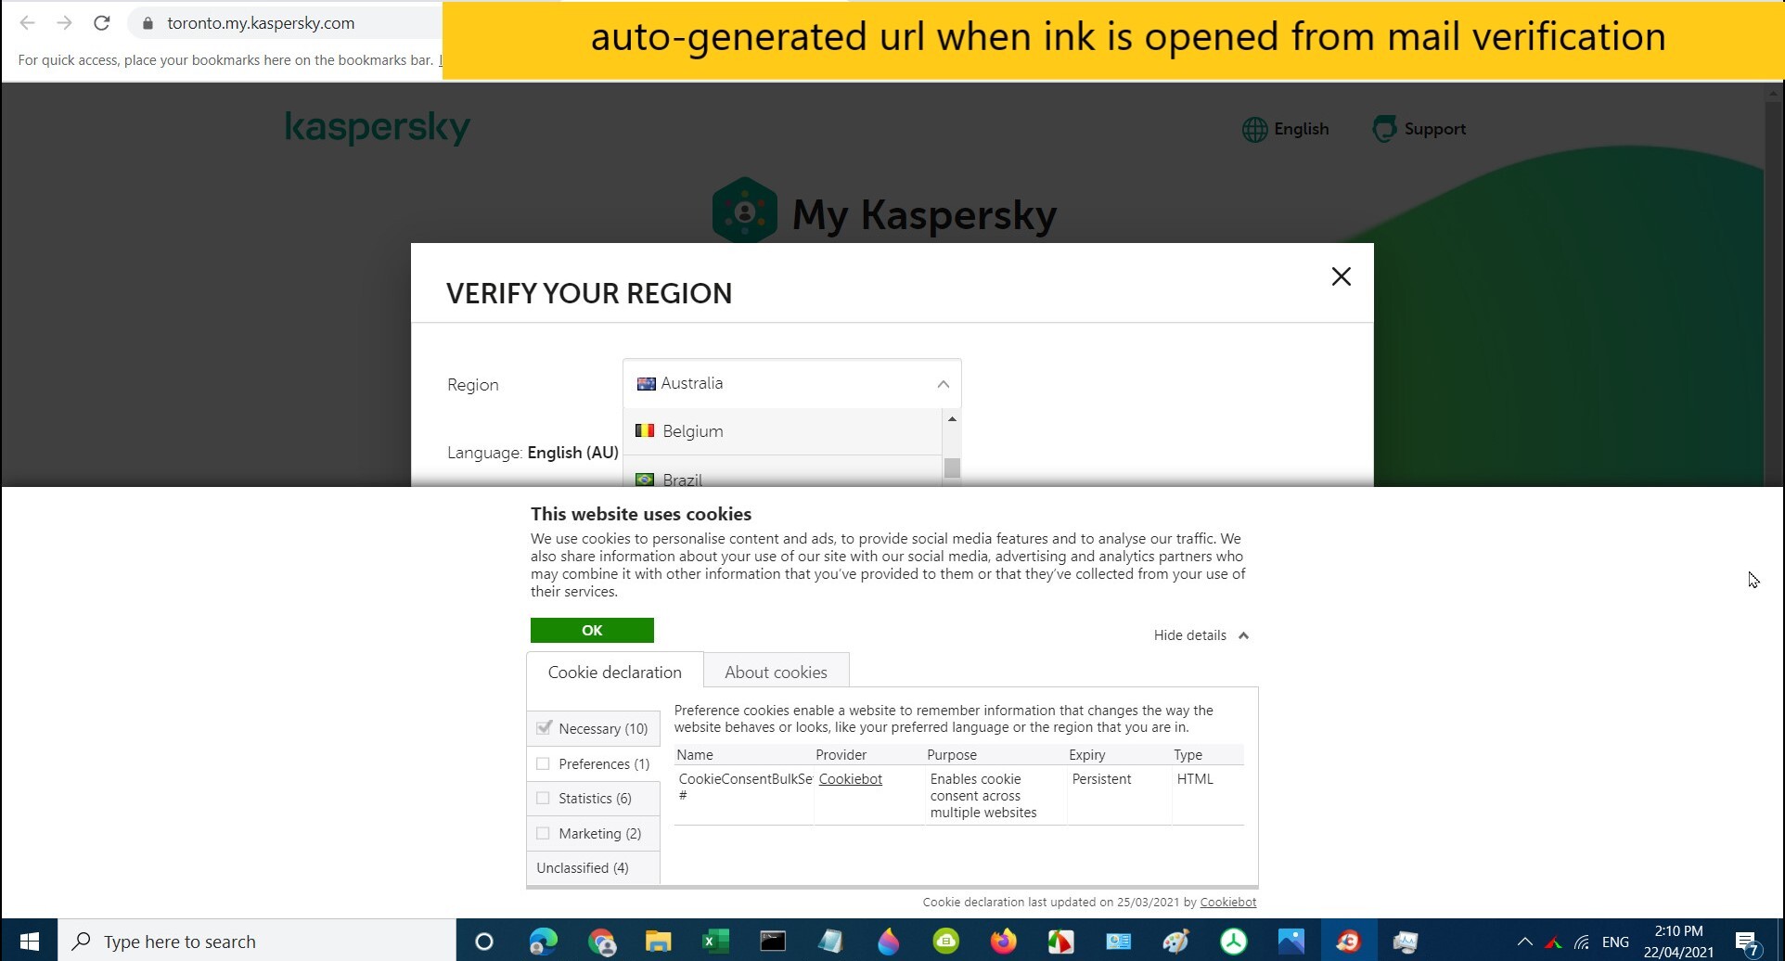Viewport: 1785px width, 961px height.
Task: Click the CookieConsentBulkSe cookie name cell
Action: (745, 787)
